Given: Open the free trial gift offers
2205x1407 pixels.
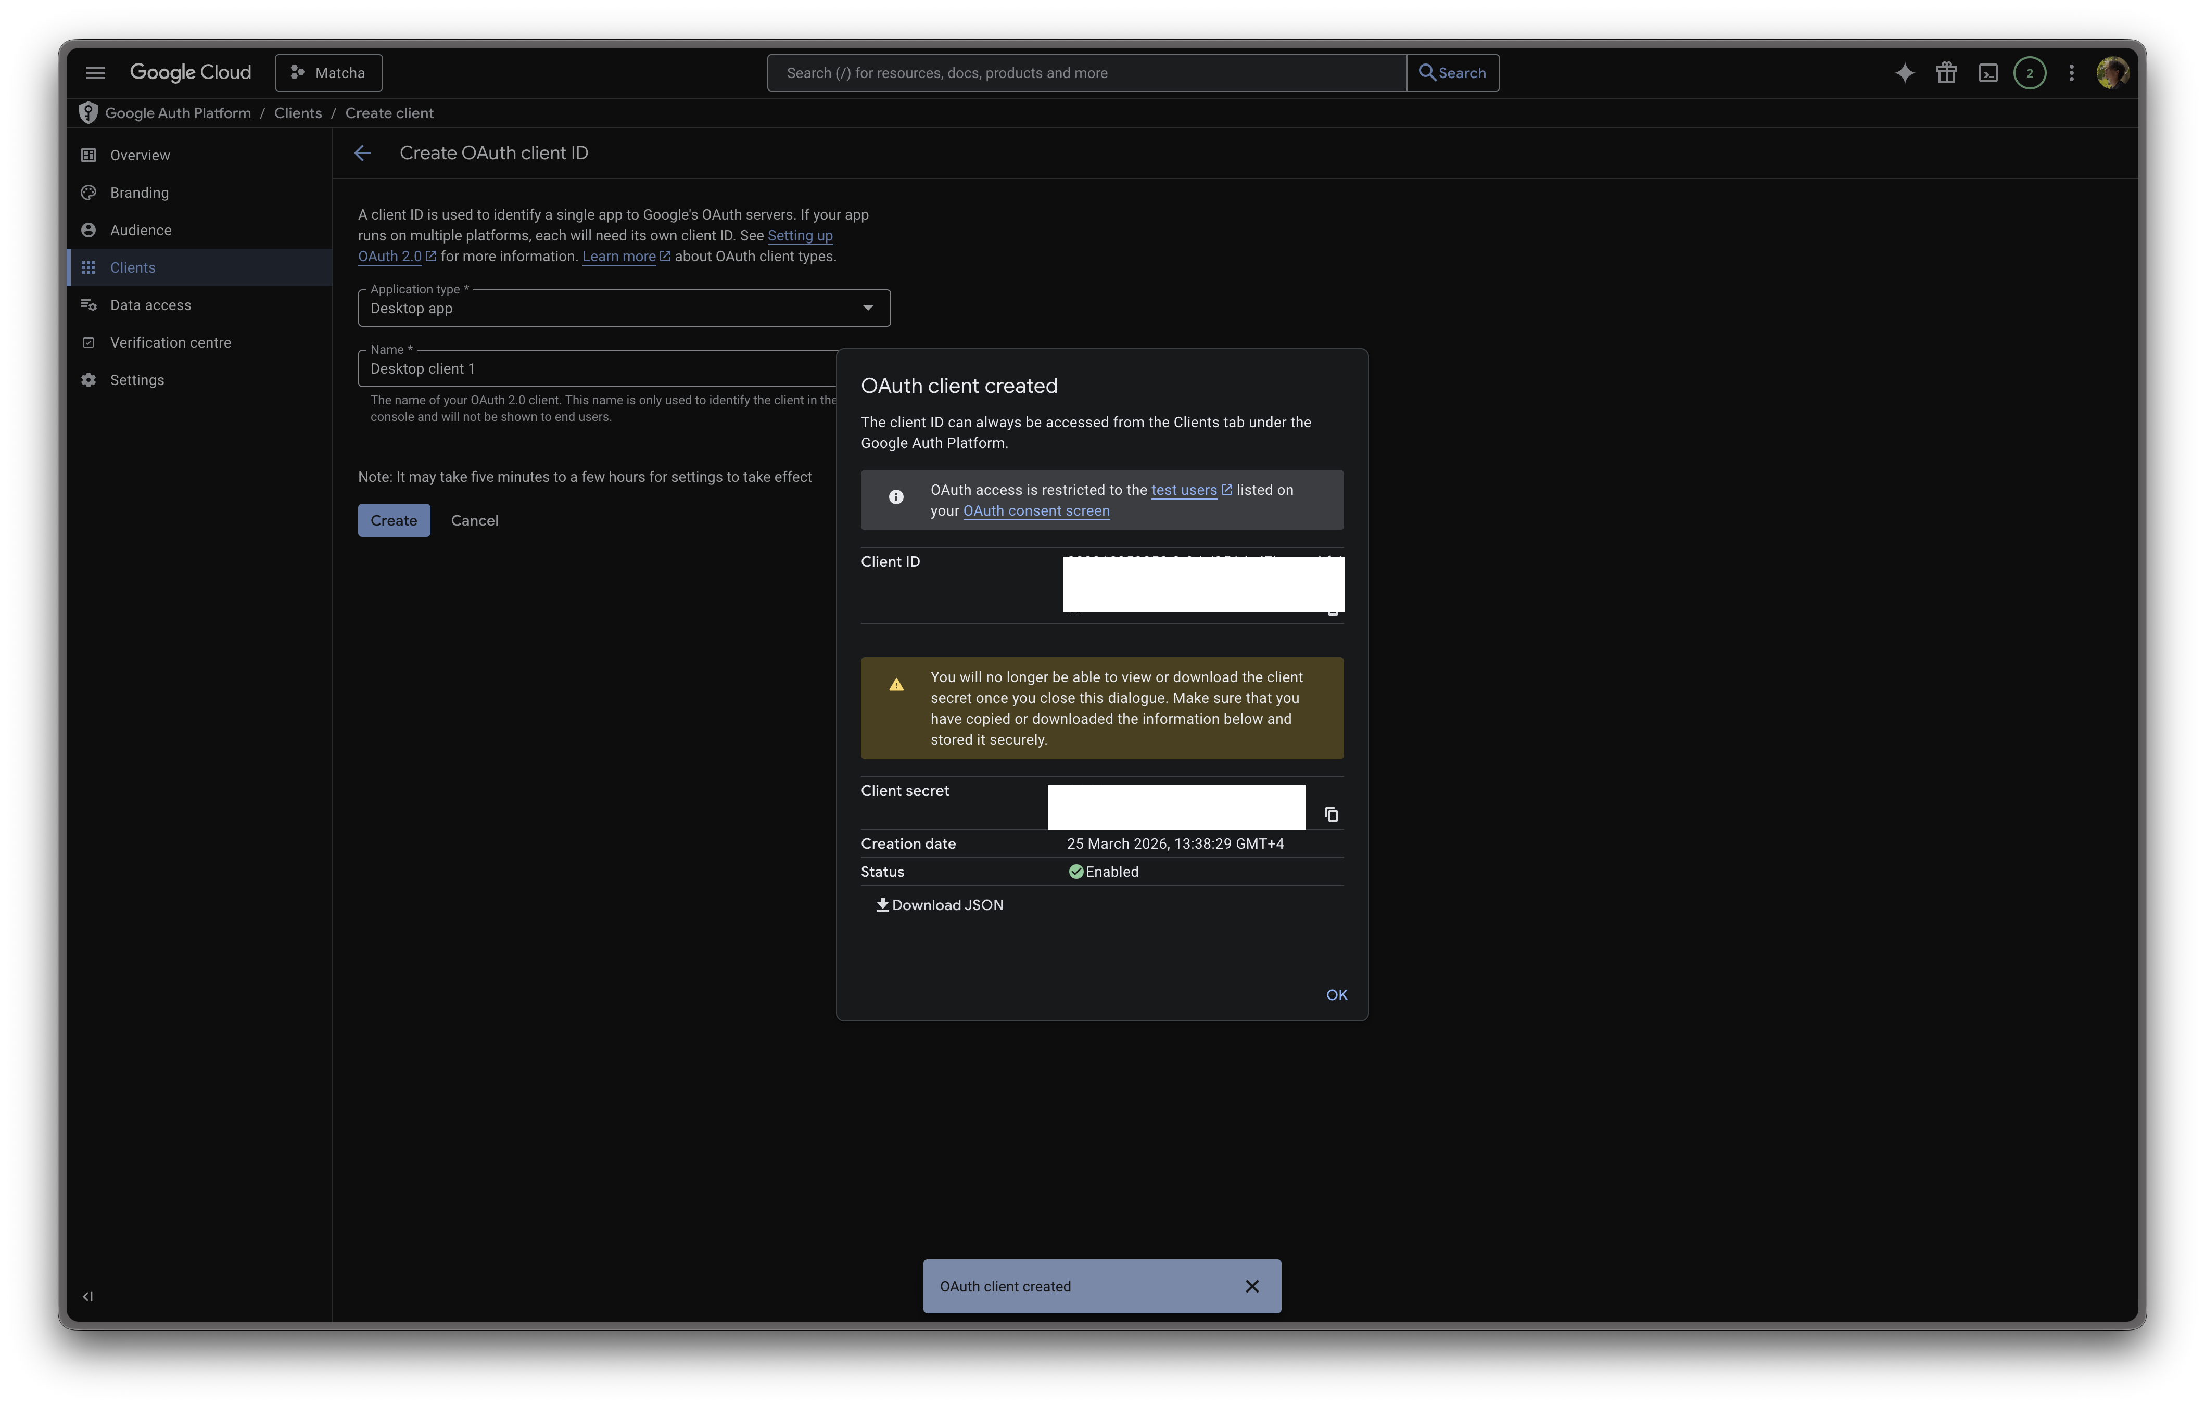Looking at the screenshot, I should click(x=1946, y=72).
